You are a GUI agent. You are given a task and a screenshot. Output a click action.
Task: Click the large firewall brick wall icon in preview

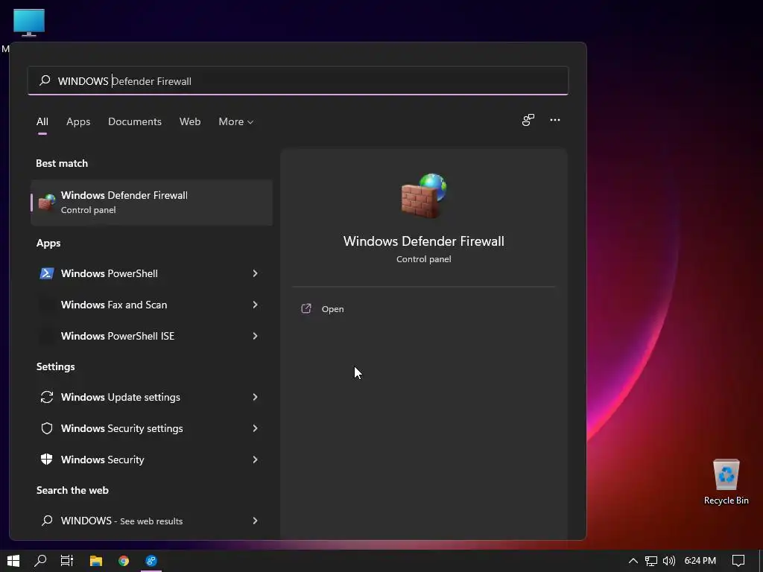point(424,196)
